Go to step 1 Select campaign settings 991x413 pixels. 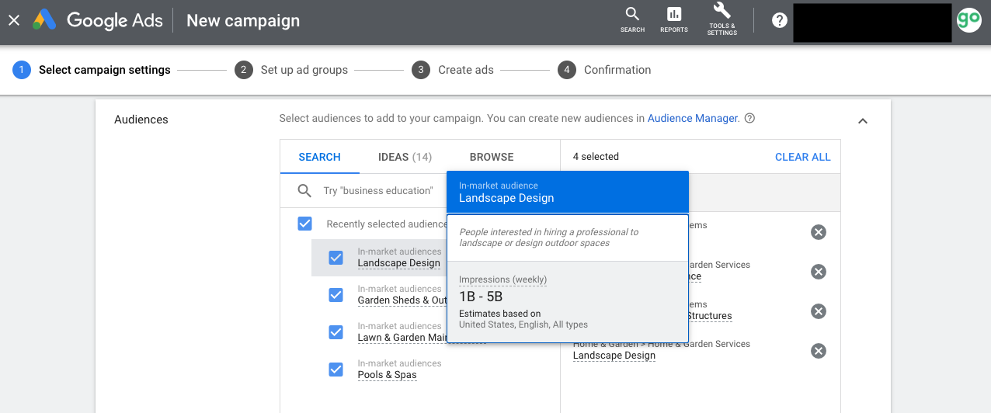[92, 70]
